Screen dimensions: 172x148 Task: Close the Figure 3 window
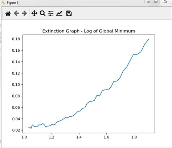click(166, 1)
